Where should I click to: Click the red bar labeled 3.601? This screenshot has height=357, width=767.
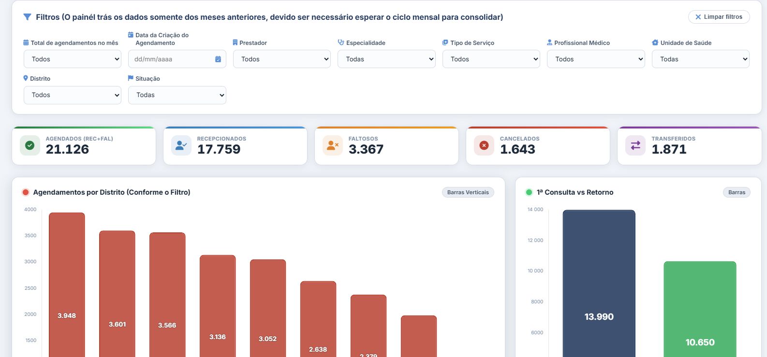117,294
